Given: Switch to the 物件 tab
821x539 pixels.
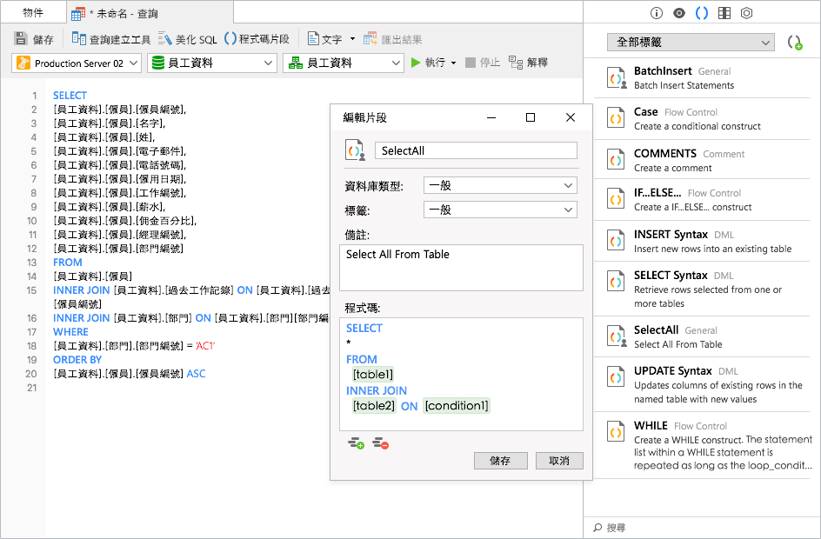Looking at the screenshot, I should pos(33,12).
